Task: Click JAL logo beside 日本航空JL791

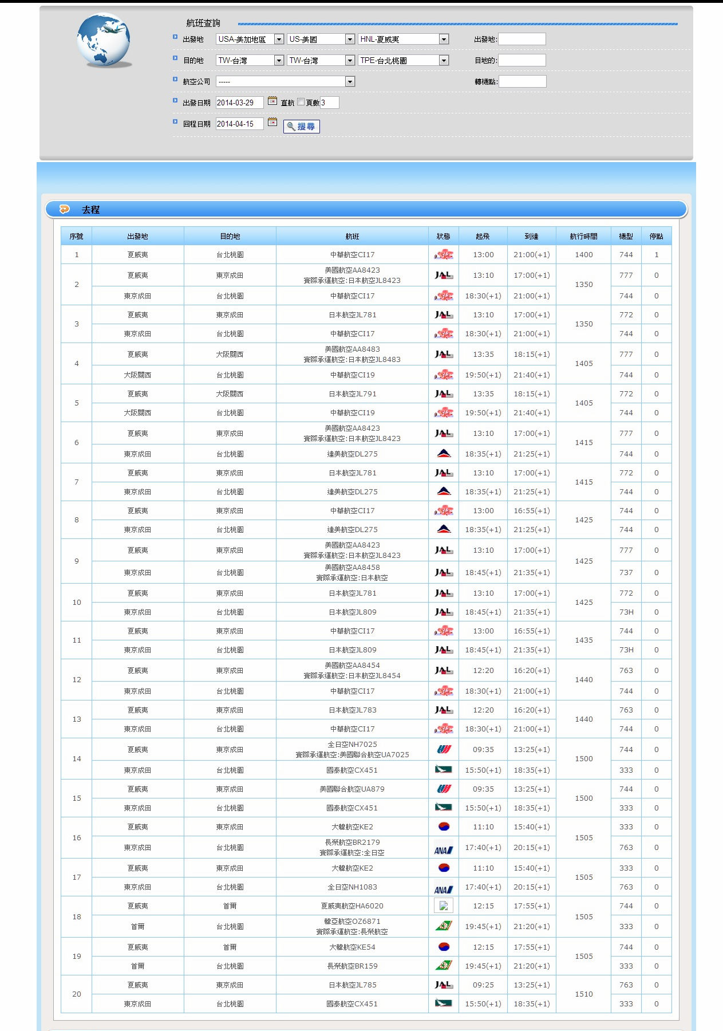Action: tap(444, 394)
